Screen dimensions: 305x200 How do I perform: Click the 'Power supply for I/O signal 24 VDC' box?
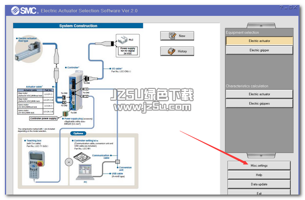pyautogui.click(x=128, y=51)
